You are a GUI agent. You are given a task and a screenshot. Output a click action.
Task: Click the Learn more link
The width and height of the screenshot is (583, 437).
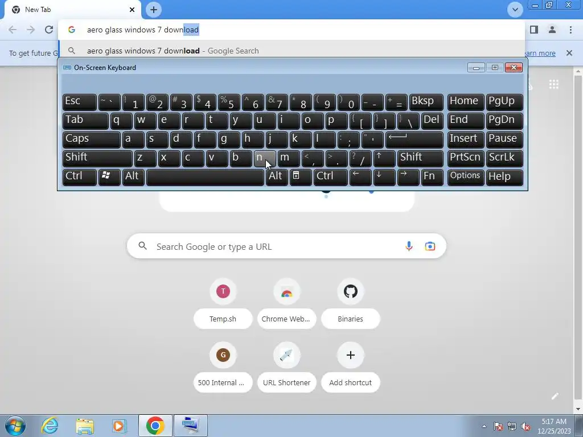point(539,53)
